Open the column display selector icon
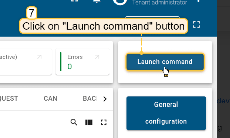The image size is (230, 138). coord(89,122)
